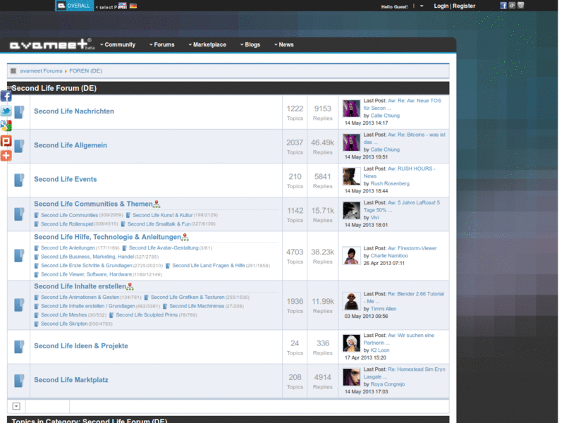Expand the dropdown box below forum list
The height and width of the screenshot is (423, 564).
[x=16, y=406]
